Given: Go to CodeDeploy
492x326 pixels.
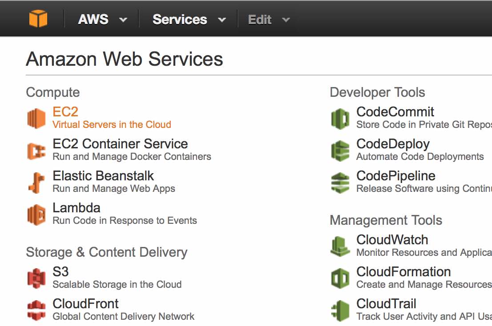Looking at the screenshot, I should [x=393, y=144].
